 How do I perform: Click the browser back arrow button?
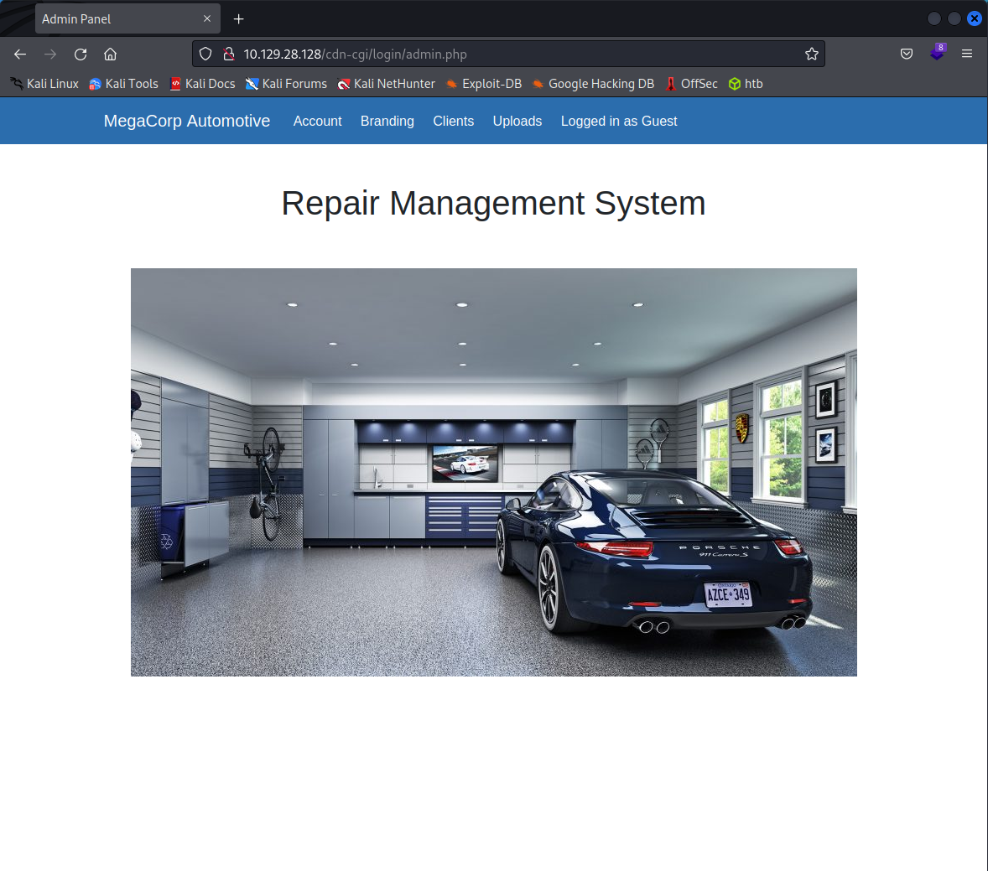pos(20,54)
